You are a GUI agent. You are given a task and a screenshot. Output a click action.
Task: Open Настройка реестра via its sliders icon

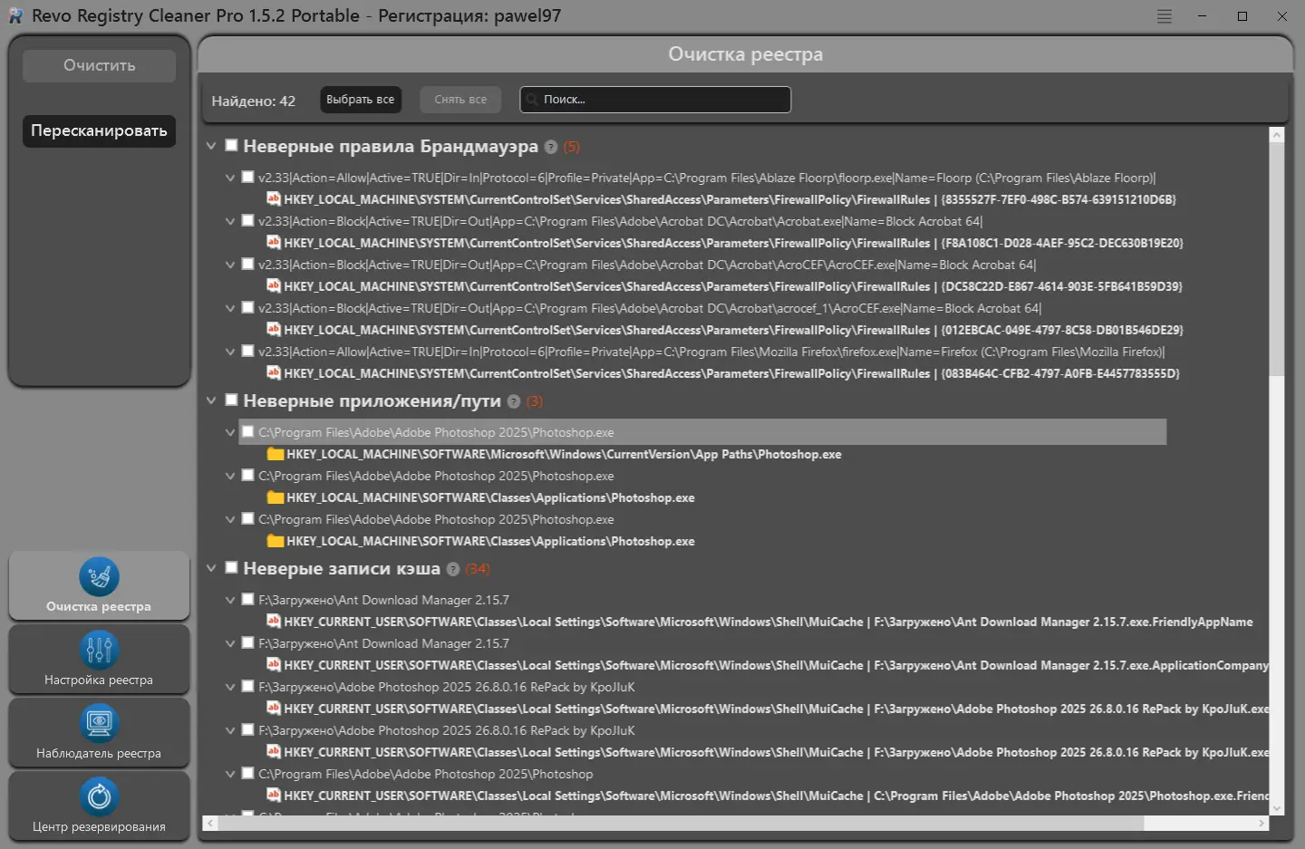[x=99, y=650]
